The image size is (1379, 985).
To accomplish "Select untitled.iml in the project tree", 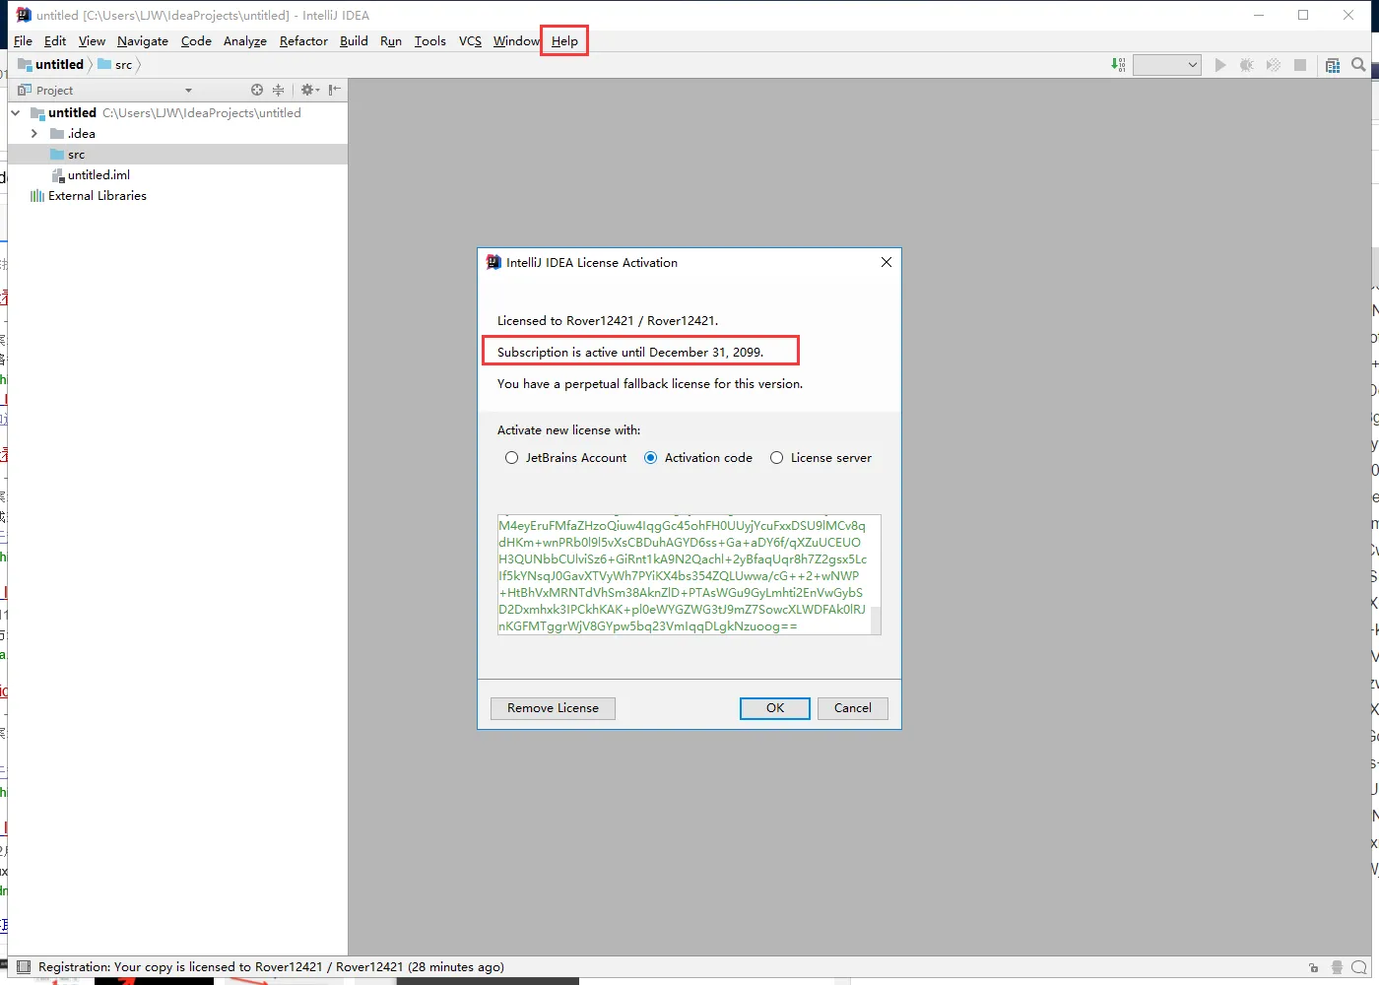I will [177, 175].
